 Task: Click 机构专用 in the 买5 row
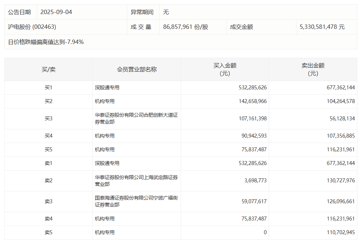coord(105,150)
